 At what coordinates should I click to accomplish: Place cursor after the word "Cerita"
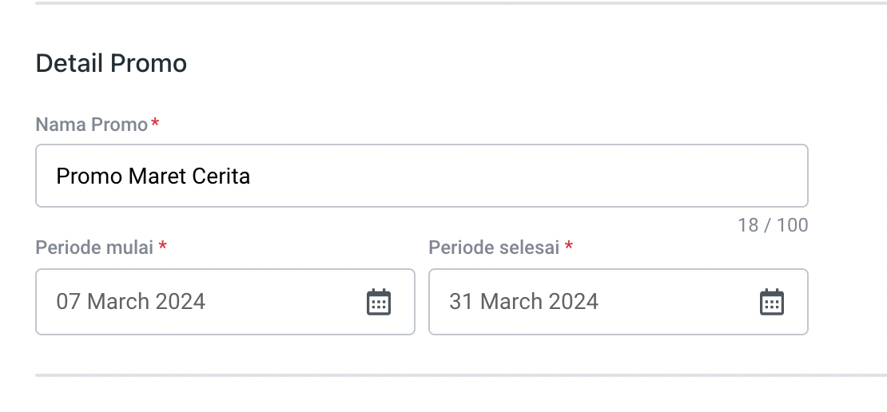point(252,176)
